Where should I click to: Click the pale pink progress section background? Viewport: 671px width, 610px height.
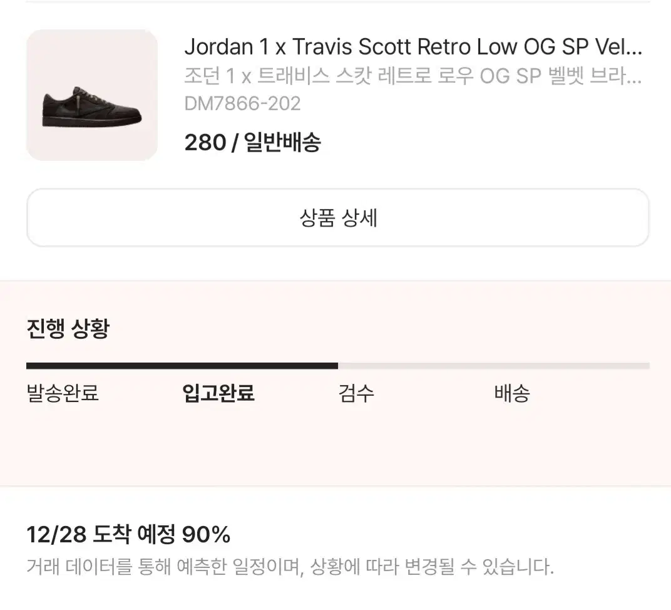(x=335, y=445)
